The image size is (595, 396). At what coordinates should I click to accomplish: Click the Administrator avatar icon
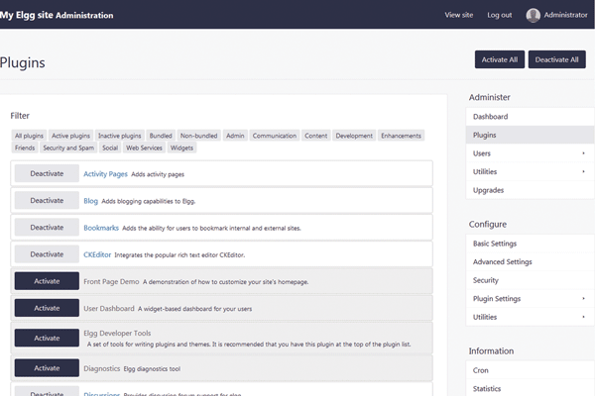click(534, 15)
